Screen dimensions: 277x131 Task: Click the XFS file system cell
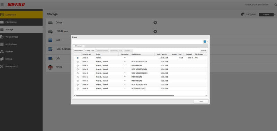tap(196, 58)
